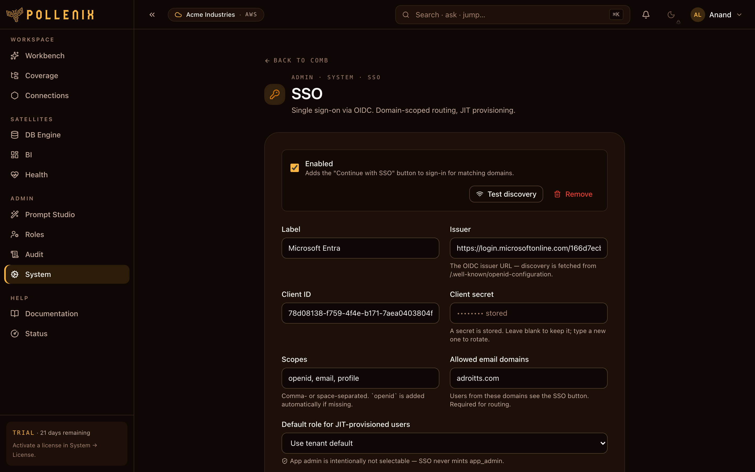
Task: Click the wifi icon in Test discovery
Action: point(479,194)
